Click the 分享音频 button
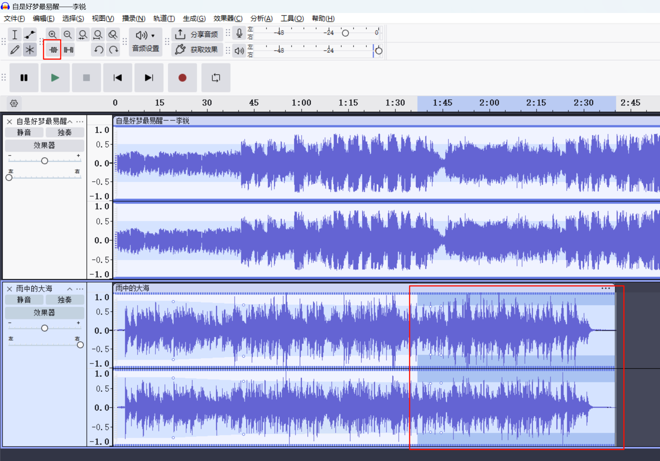Screen dimensions: 660x461 coord(197,35)
